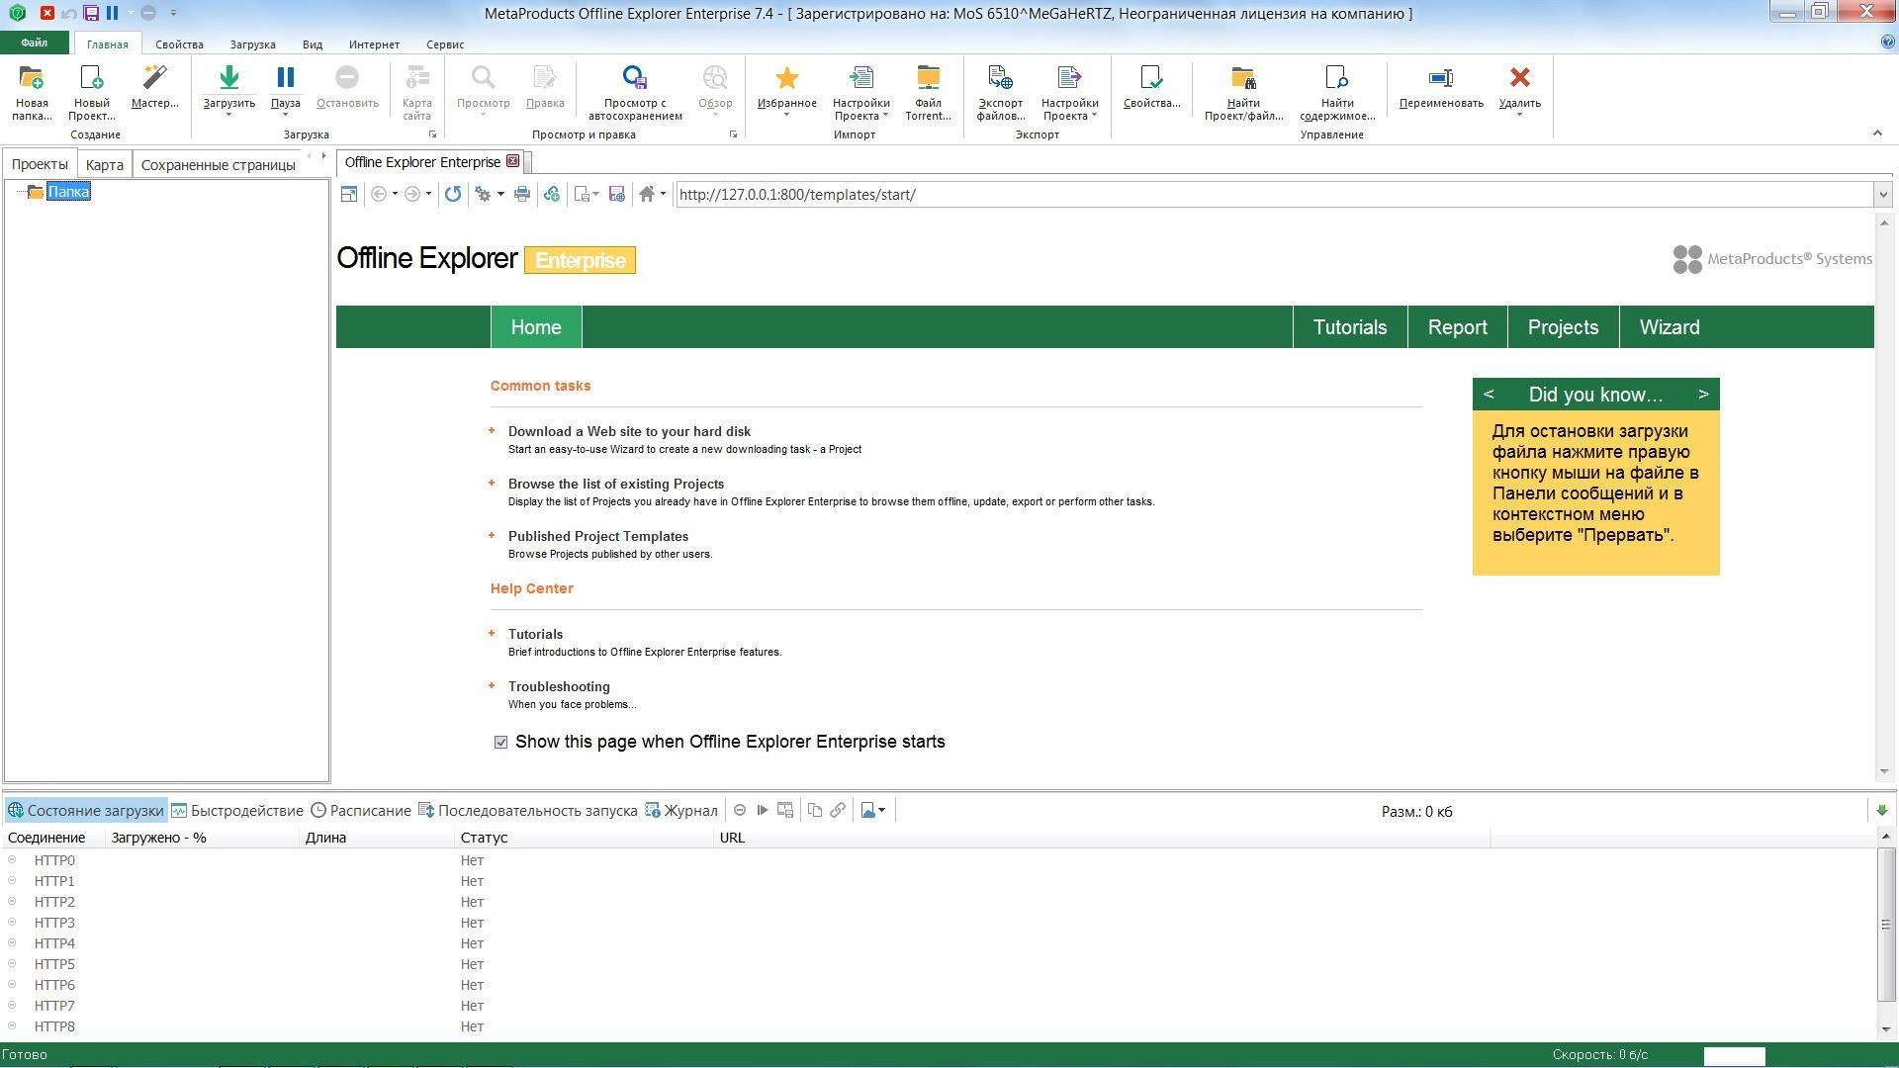1899x1068 pixels.
Task: Select the Папка folder in project tree
Action: (68, 192)
